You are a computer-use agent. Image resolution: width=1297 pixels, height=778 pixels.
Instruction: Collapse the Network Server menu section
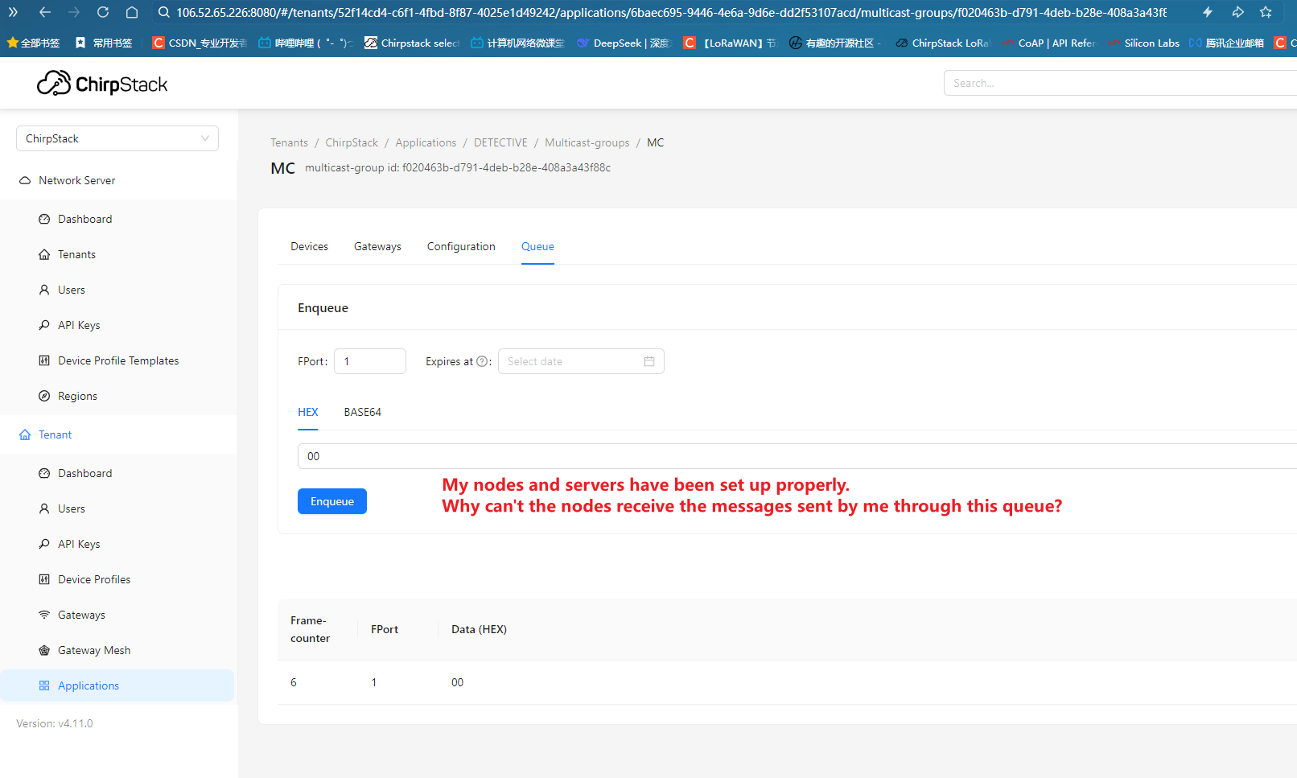pos(77,180)
